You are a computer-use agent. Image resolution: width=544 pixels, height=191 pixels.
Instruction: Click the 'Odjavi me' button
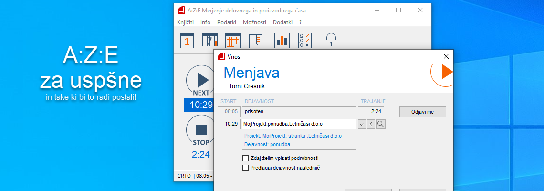(x=423, y=112)
